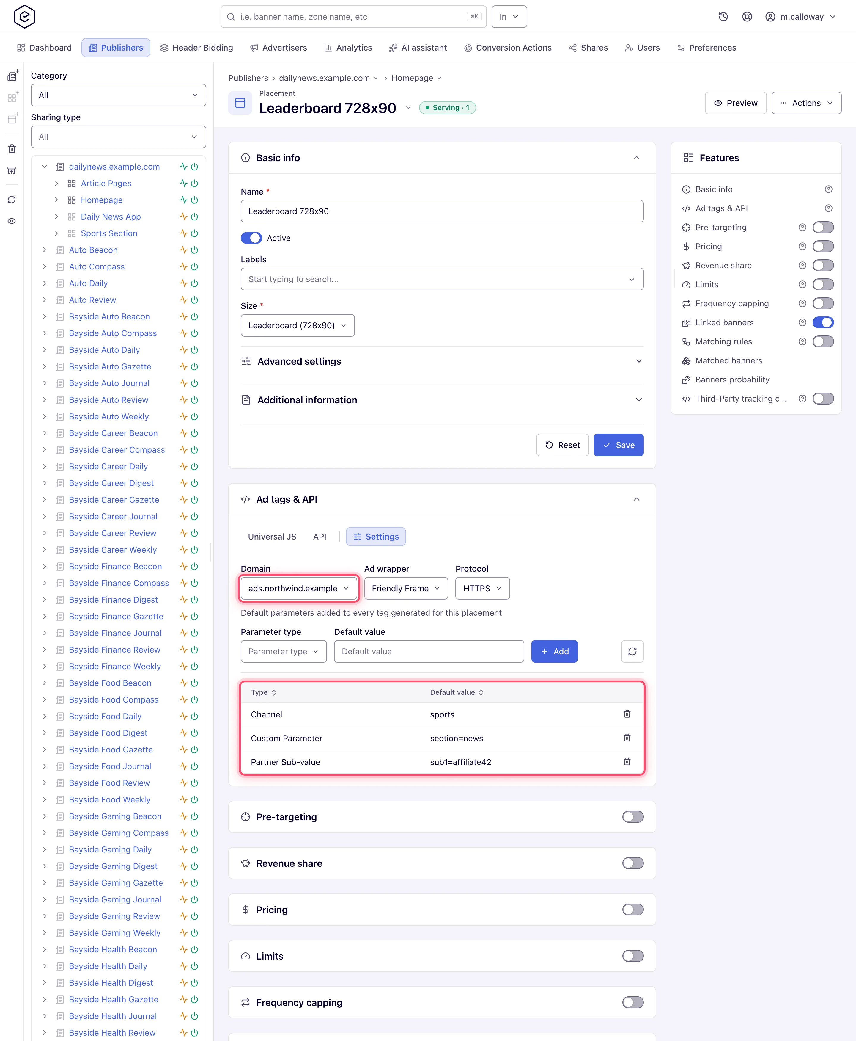Image resolution: width=856 pixels, height=1041 pixels.
Task: Disable Linked banners toggle in Features
Action: coord(823,323)
